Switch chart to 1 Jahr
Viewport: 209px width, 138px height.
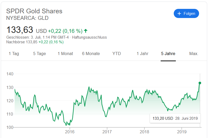tap(142, 54)
